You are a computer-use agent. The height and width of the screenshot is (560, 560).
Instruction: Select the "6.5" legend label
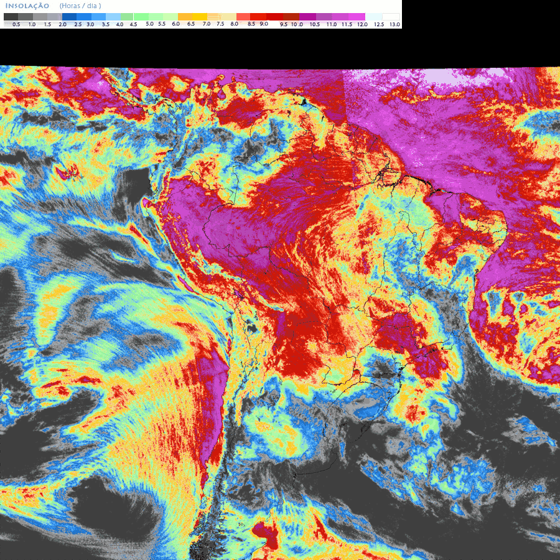coord(191,24)
